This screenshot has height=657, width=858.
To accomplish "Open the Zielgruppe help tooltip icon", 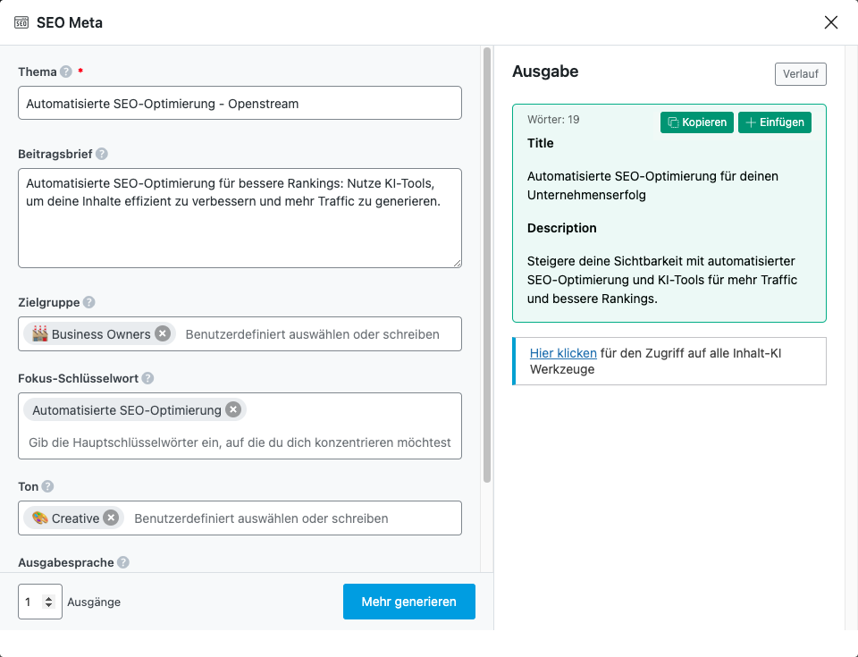I will [x=88, y=303].
